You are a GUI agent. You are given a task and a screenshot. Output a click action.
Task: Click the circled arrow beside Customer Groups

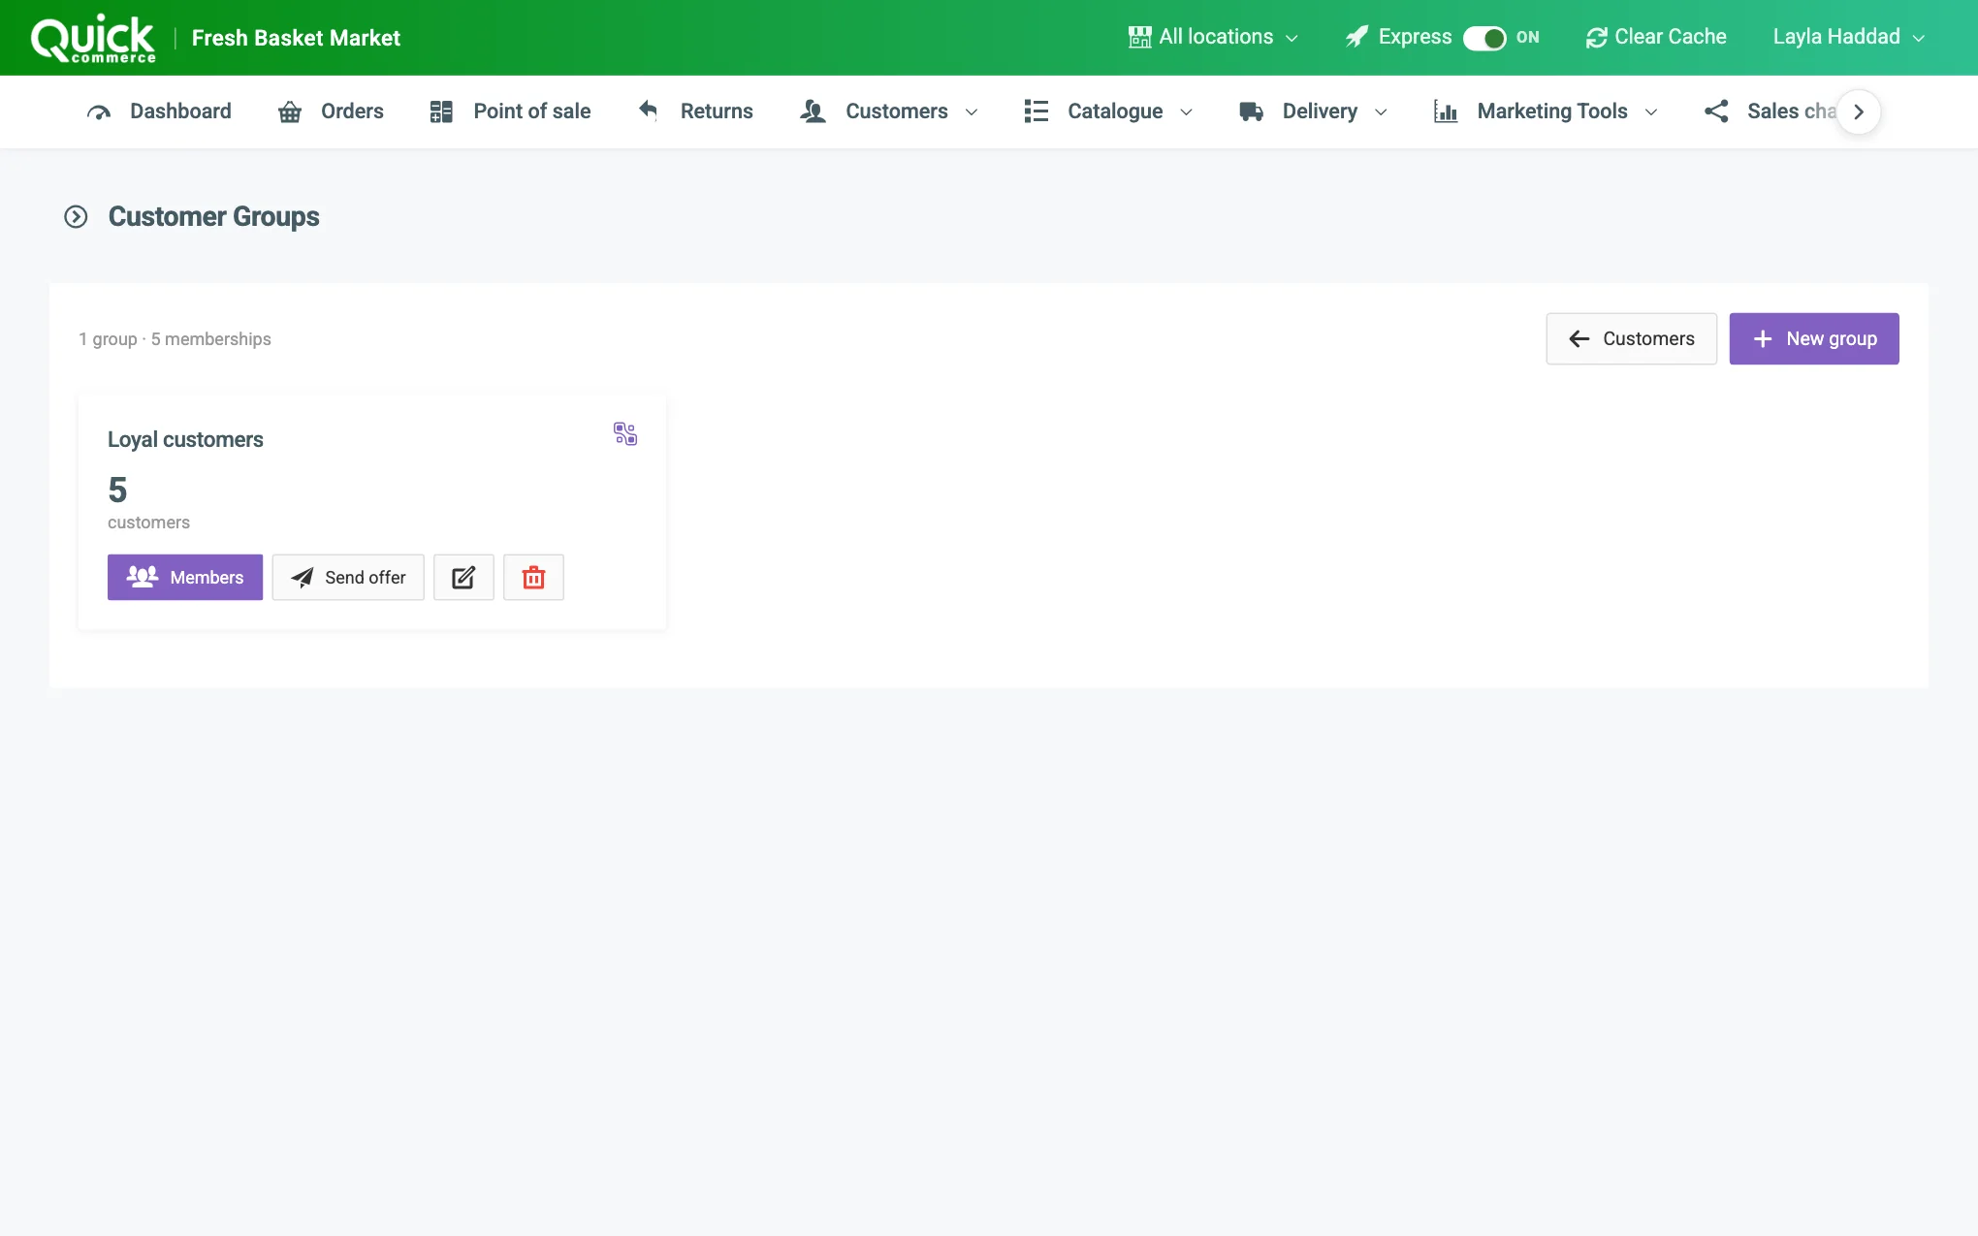(76, 216)
